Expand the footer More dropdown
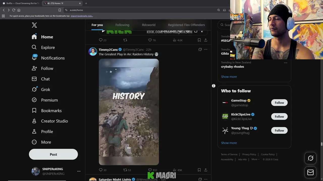The height and width of the screenshot is (181, 323). click(x=256, y=159)
